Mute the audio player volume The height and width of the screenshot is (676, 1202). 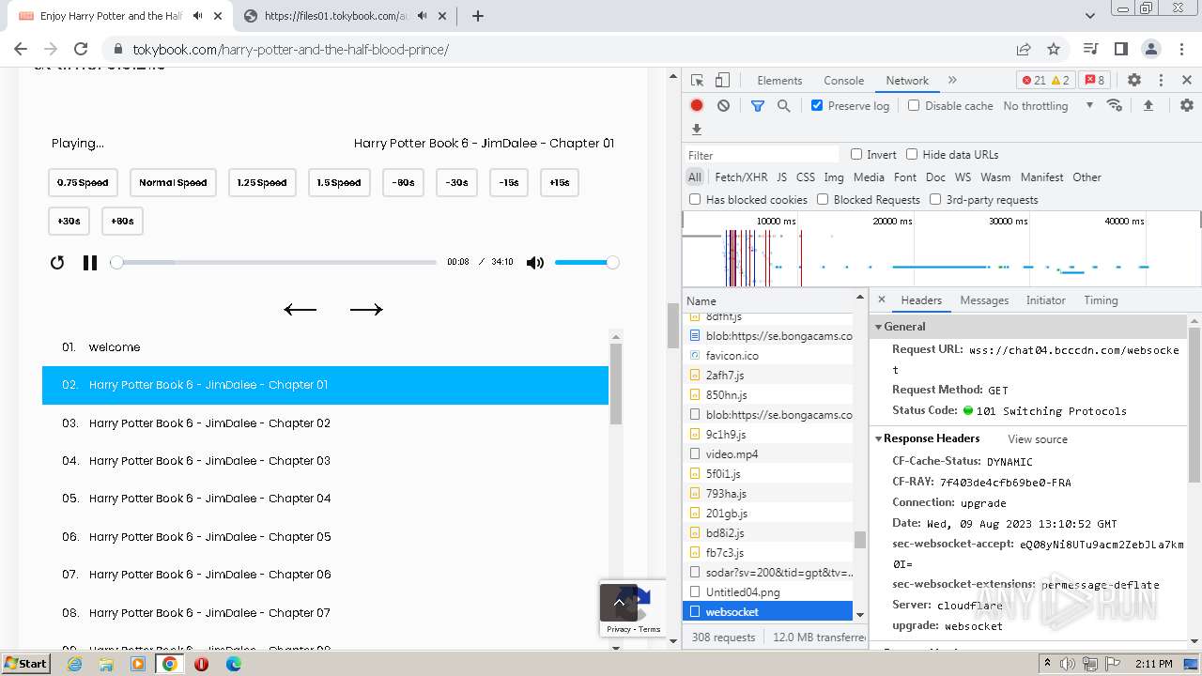click(535, 263)
